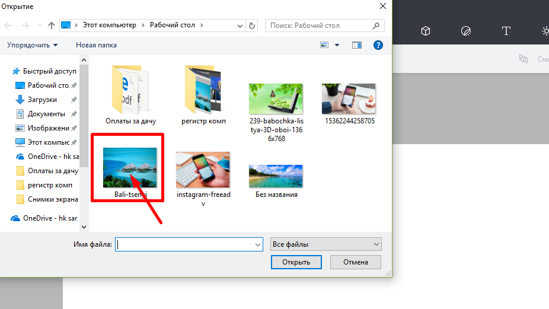This screenshot has height=309, width=549.
Task: Click the sticker icon in background app toolbar
Action: [x=465, y=31]
